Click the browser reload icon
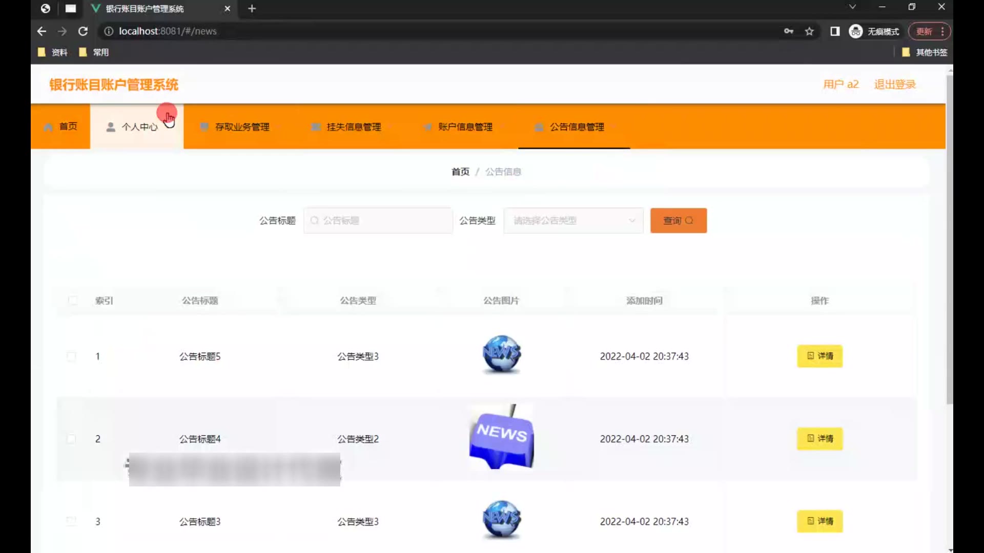Screen dimensions: 984x553 tap(83, 31)
